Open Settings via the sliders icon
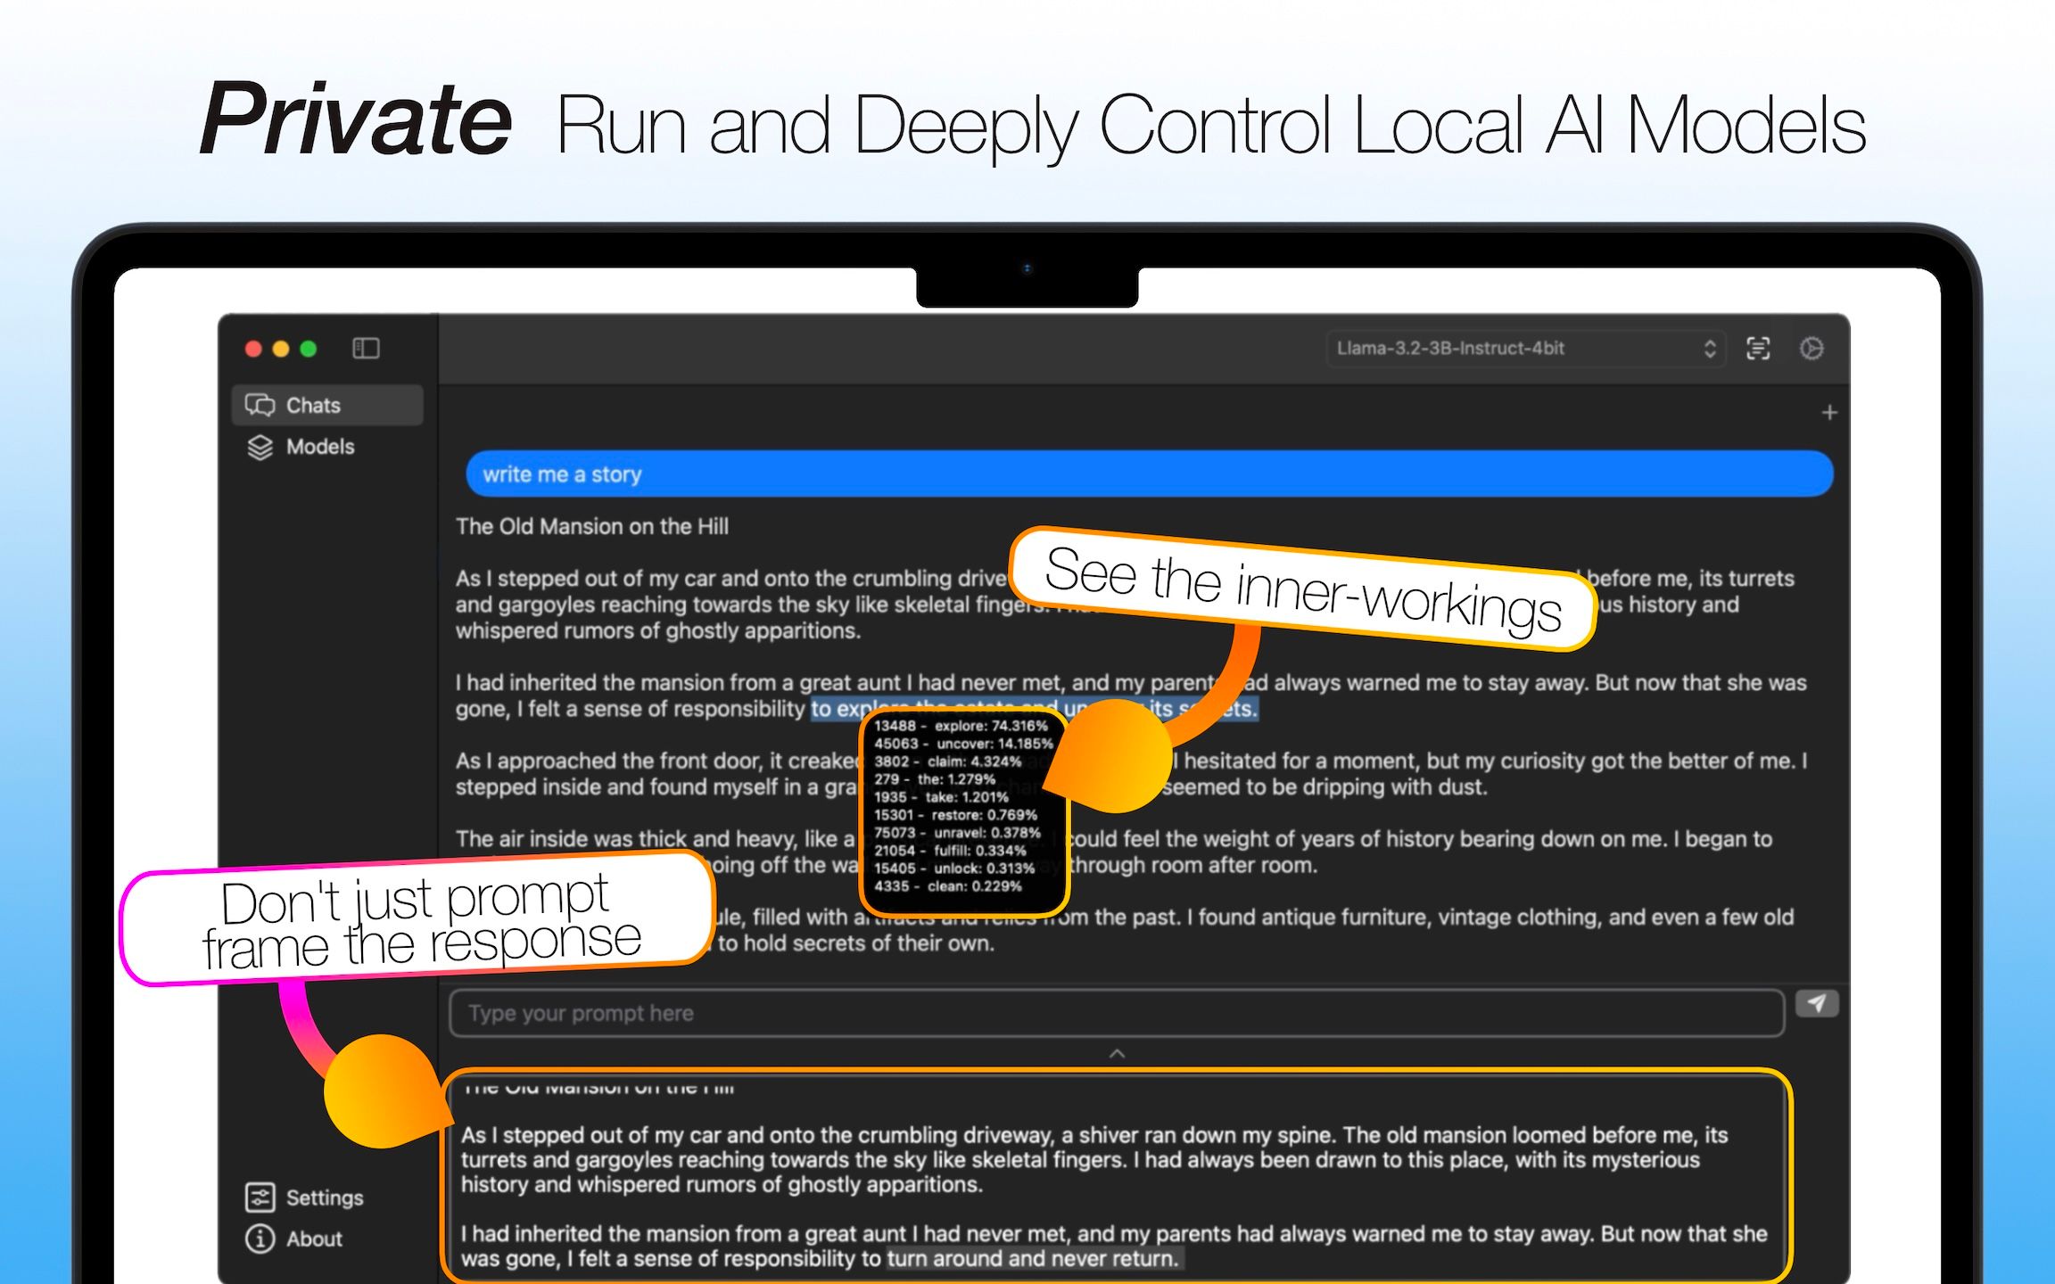 (259, 1198)
